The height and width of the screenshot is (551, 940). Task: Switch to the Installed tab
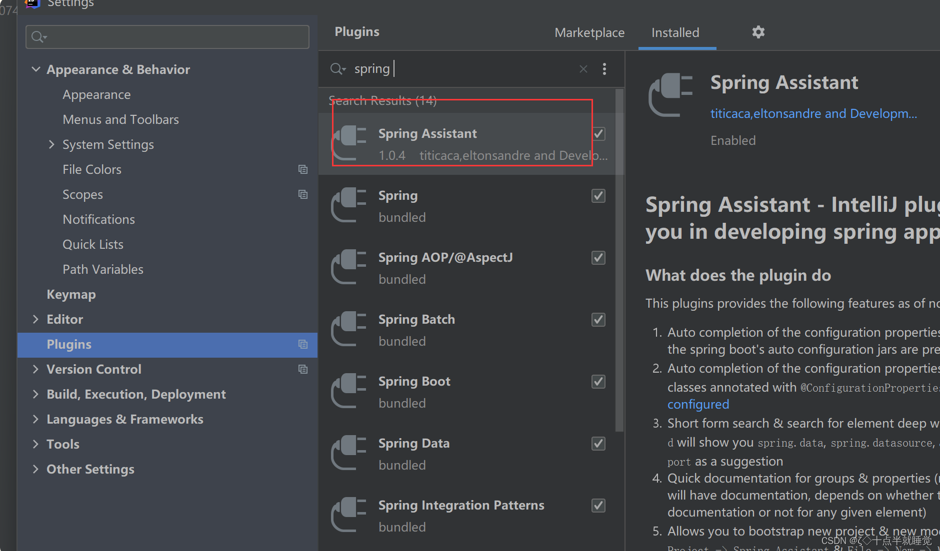[x=675, y=33]
